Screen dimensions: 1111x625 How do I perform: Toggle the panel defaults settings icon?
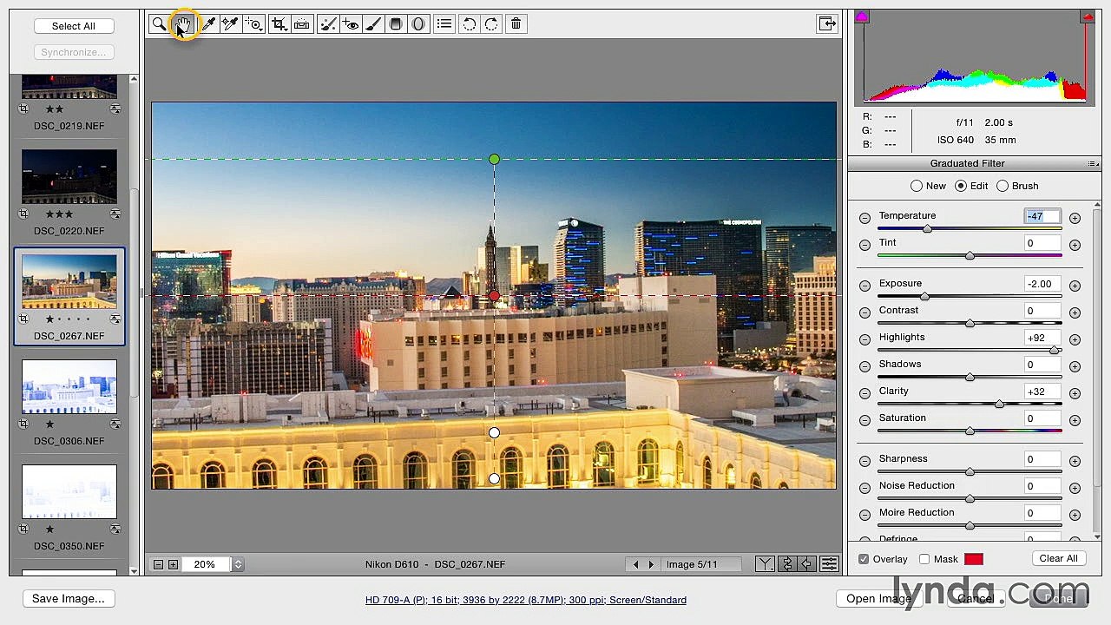[829, 564]
